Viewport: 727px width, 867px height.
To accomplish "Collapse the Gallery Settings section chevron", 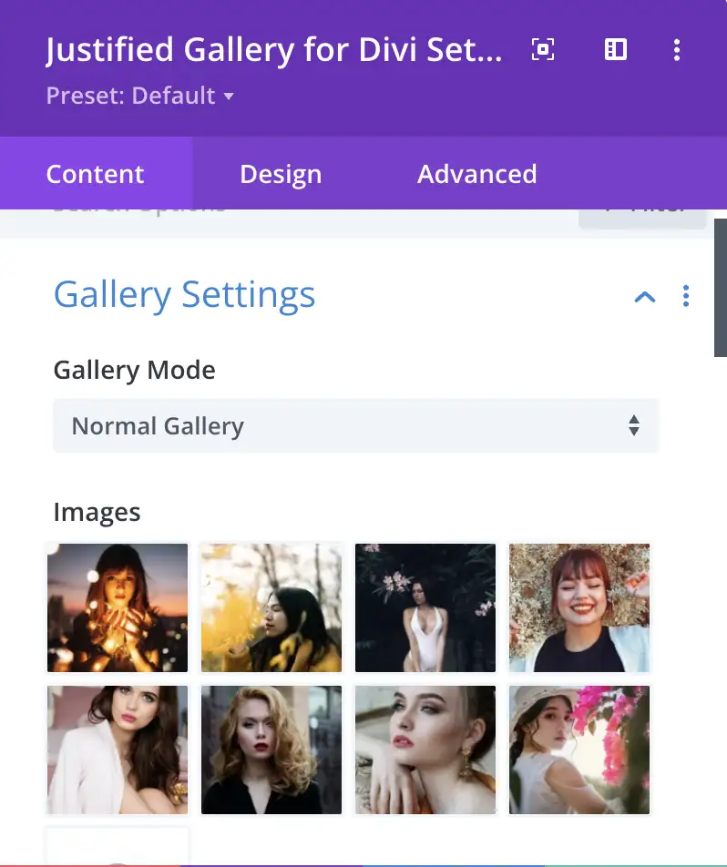I will point(645,296).
